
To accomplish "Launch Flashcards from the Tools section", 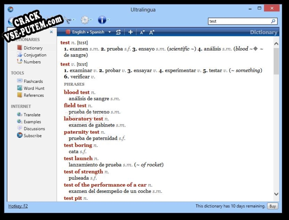I will [x=33, y=81].
